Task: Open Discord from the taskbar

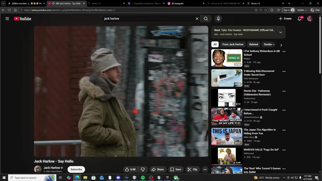Action: pyautogui.click(x=118, y=178)
